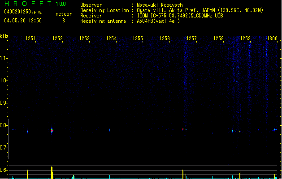Click the 1253 time marker
This screenshot has height=179, width=282.
point(84,38)
